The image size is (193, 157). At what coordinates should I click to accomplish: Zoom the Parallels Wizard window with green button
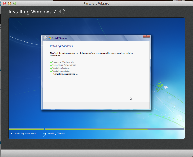15,3
